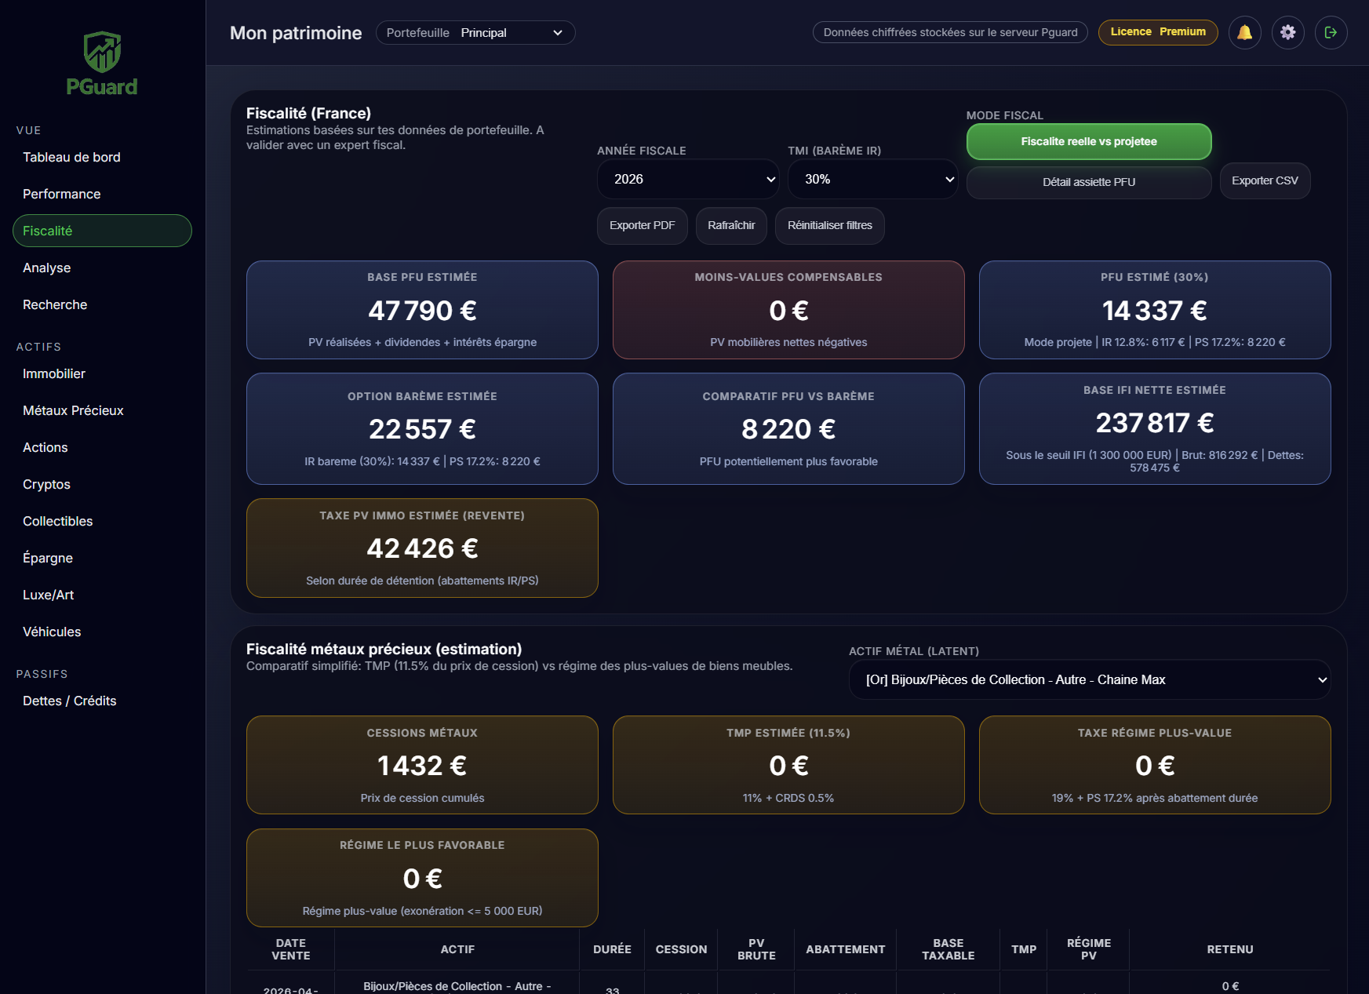Open the ANNÉE FISCALE year selector
This screenshot has height=994, width=1369.
[688, 179]
